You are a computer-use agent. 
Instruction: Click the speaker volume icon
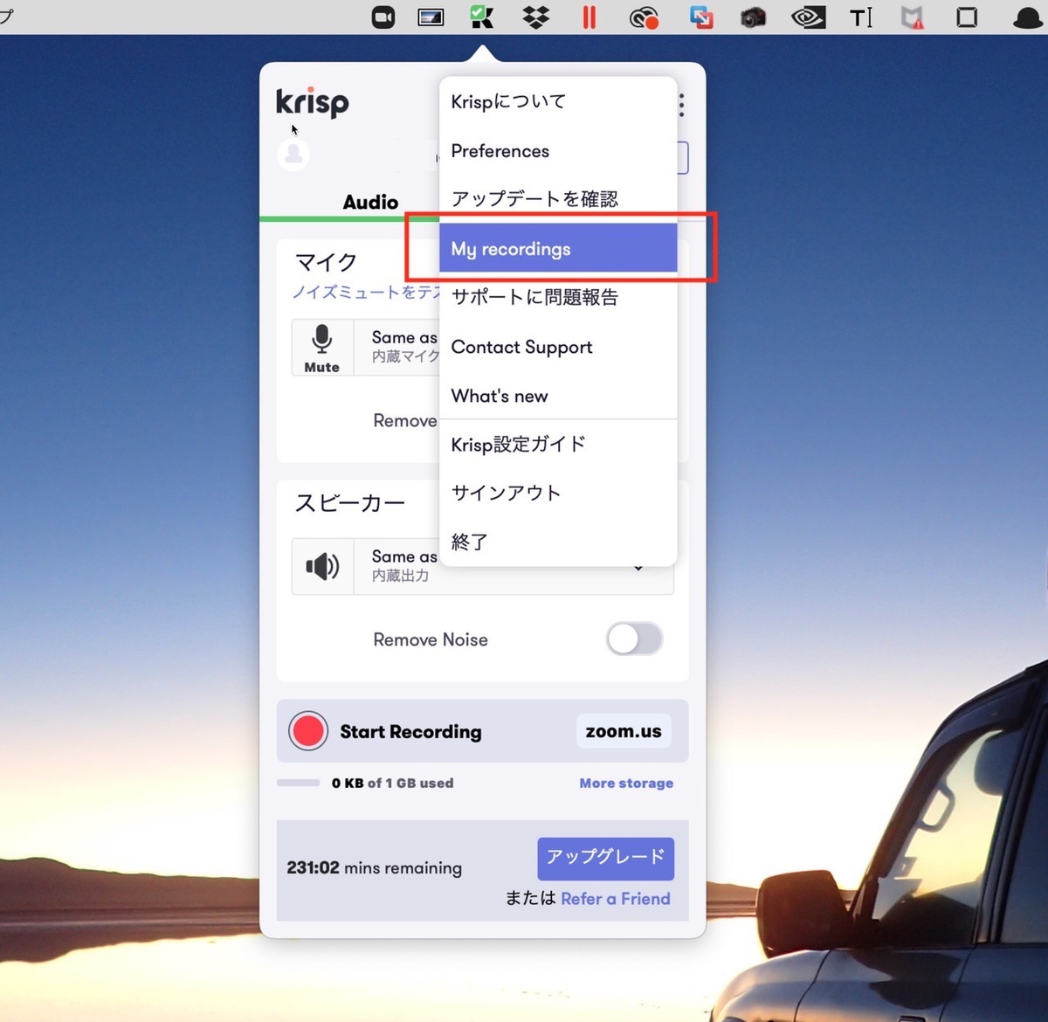click(x=322, y=567)
